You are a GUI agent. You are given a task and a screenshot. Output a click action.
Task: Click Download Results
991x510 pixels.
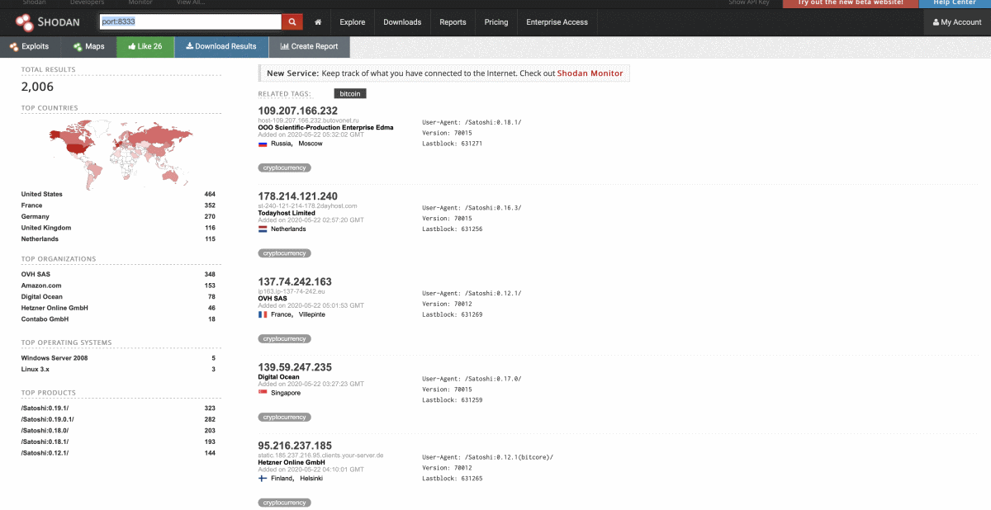[x=221, y=46]
